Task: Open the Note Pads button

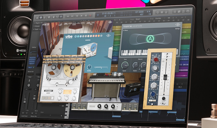Action: (179, 12)
